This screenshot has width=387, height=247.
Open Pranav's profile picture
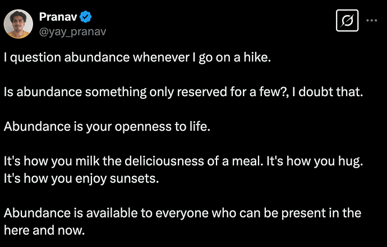click(x=19, y=24)
